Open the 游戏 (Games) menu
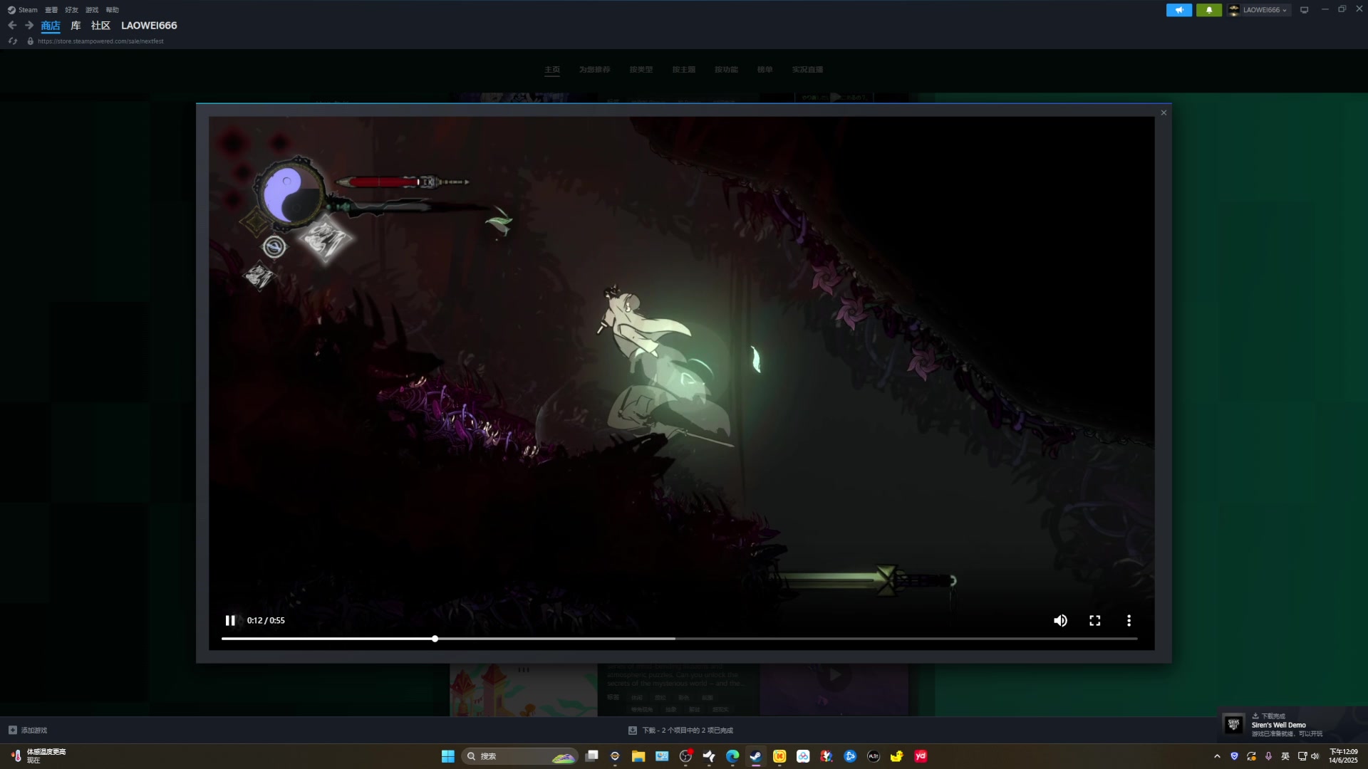The height and width of the screenshot is (769, 1368). [x=92, y=10]
